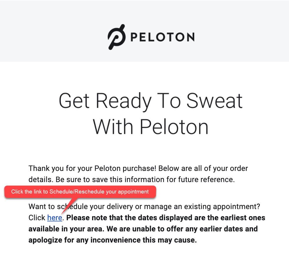Click "apologize for any inconvenience" bold line
Image resolution: width=289 pixels, height=259 pixels.
pos(112,240)
